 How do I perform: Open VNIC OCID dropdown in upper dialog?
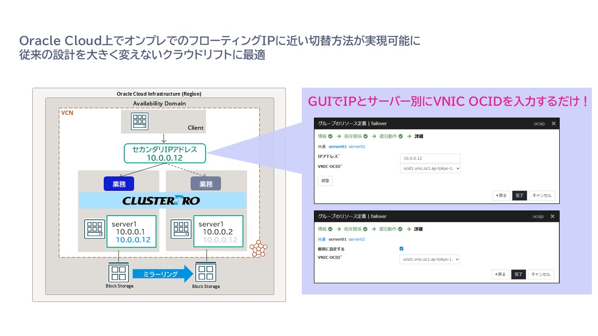pos(430,168)
